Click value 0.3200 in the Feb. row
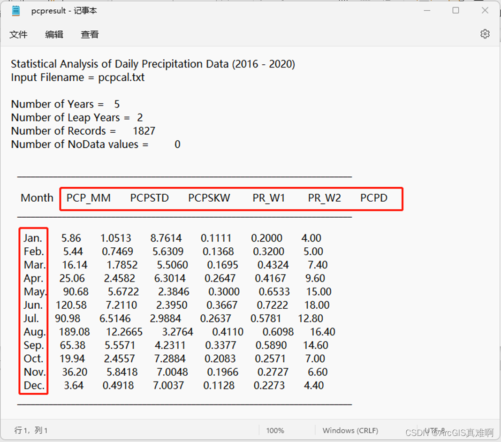 click(x=268, y=251)
